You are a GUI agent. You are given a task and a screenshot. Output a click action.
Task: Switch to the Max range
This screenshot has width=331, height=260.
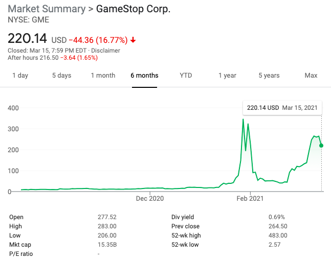311,76
